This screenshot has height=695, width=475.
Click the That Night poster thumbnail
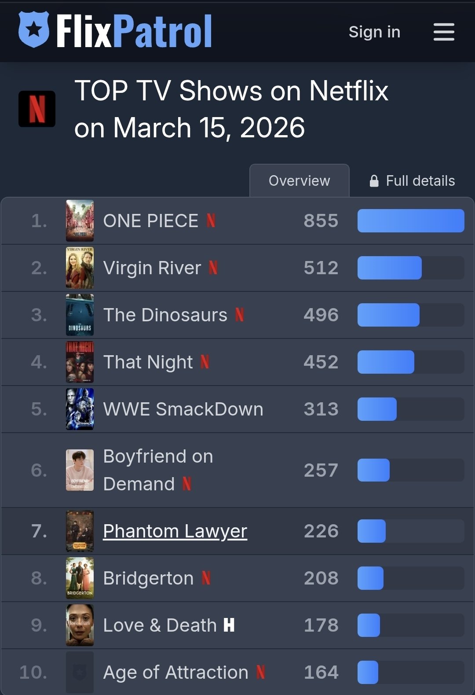tap(80, 362)
